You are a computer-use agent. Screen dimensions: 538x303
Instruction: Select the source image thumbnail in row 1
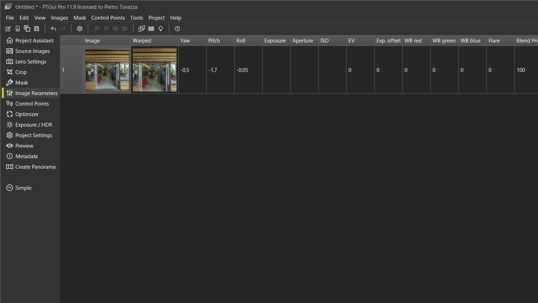pyautogui.click(x=107, y=69)
